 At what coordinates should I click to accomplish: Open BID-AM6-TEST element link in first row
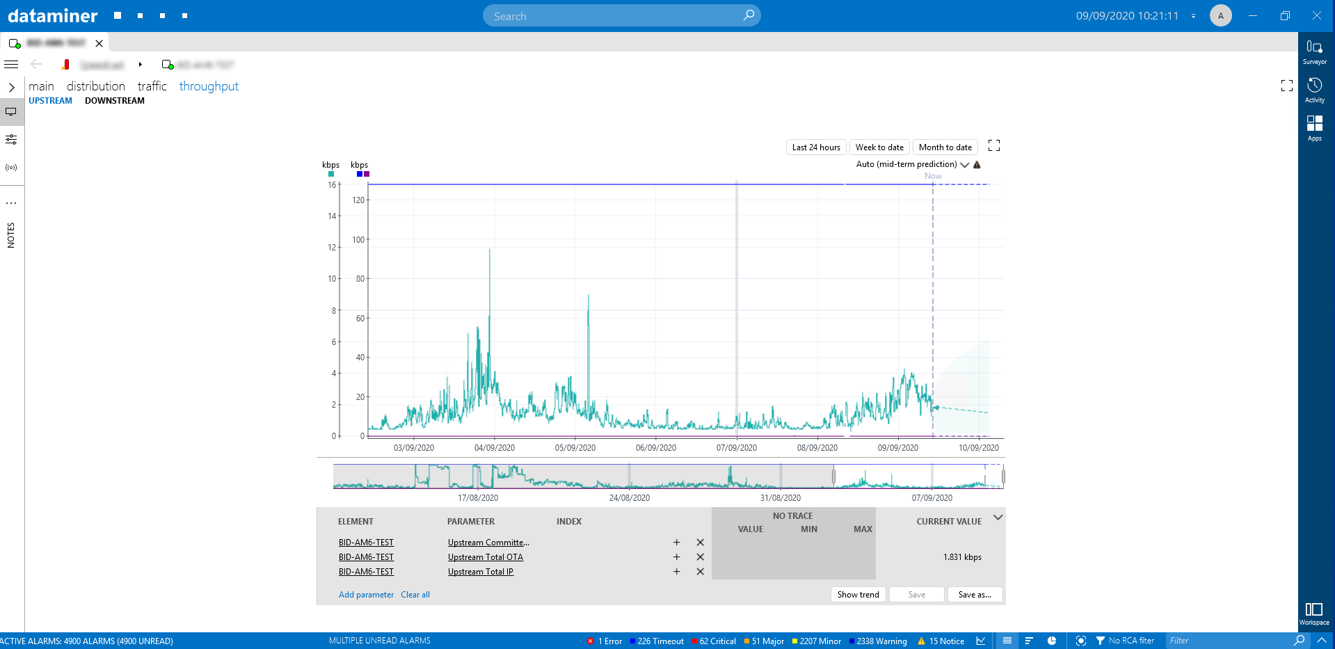tap(366, 543)
